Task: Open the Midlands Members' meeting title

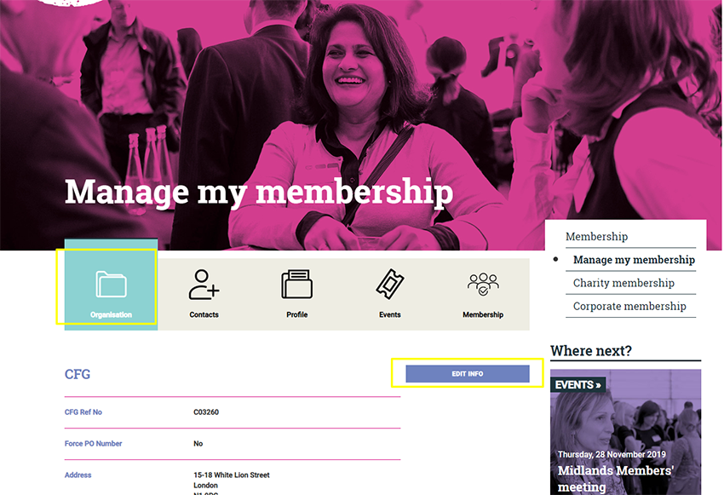Action: point(616,478)
